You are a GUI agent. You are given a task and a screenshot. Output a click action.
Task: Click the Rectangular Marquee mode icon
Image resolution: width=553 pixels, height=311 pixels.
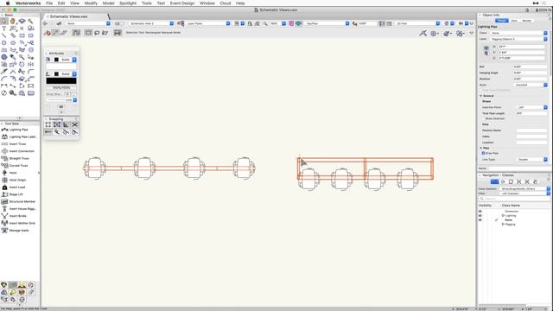click(88, 33)
